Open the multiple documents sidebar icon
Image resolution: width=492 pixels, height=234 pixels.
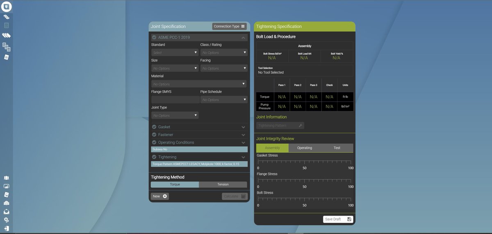click(x=6, y=47)
